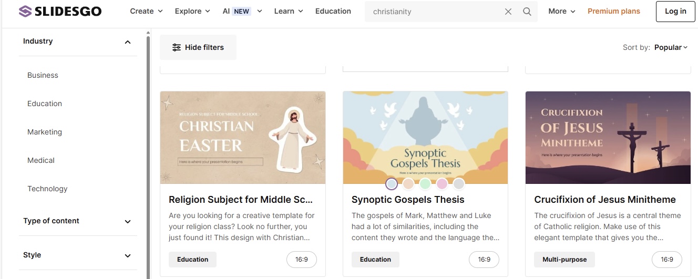
Task: Open the Premium plans link
Action: click(x=614, y=11)
